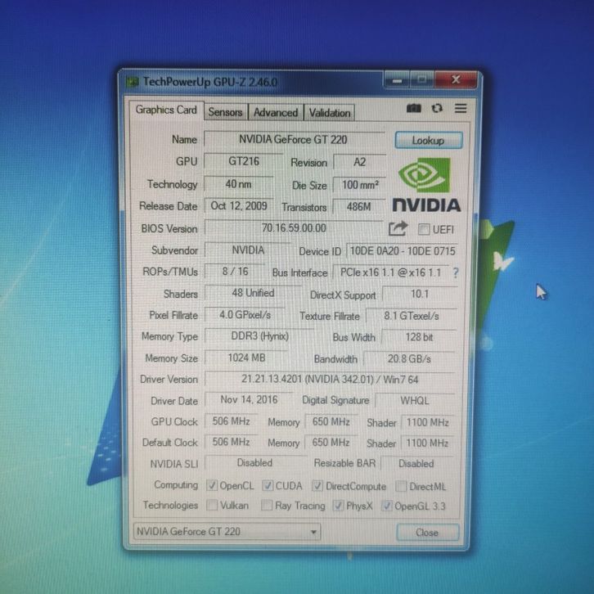Close GPU-Z with the red X
The width and height of the screenshot is (594, 594).
[x=456, y=79]
